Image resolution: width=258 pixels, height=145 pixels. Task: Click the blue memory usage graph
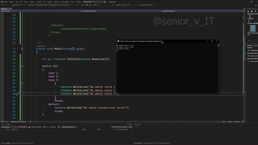pos(253,28)
